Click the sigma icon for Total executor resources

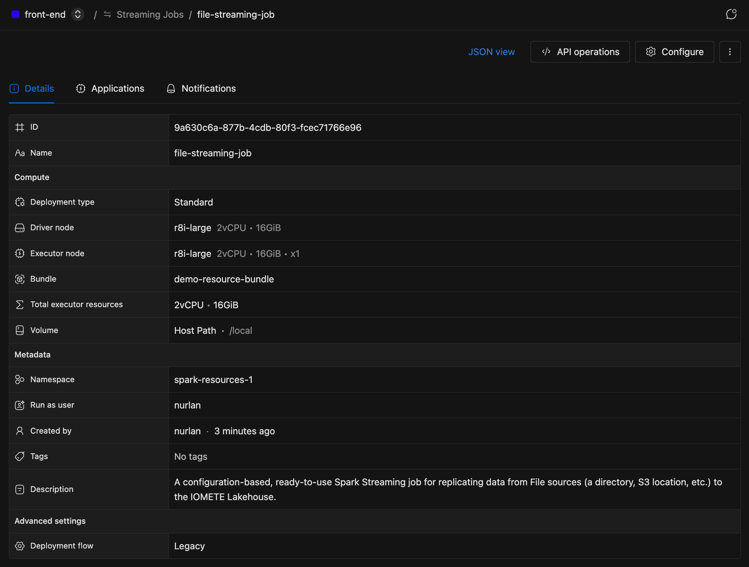[x=20, y=305]
